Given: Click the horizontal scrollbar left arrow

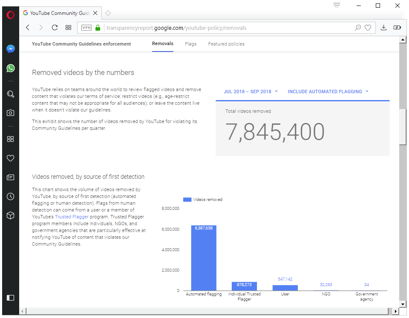Looking at the screenshot, I should [23, 311].
